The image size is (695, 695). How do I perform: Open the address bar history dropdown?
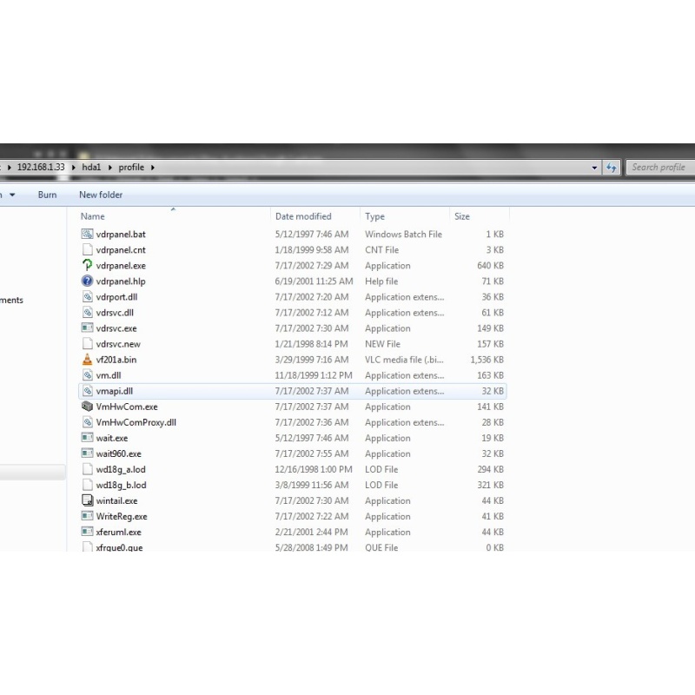[594, 168]
